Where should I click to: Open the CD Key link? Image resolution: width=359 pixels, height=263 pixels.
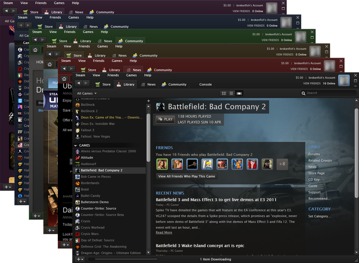click(x=314, y=180)
